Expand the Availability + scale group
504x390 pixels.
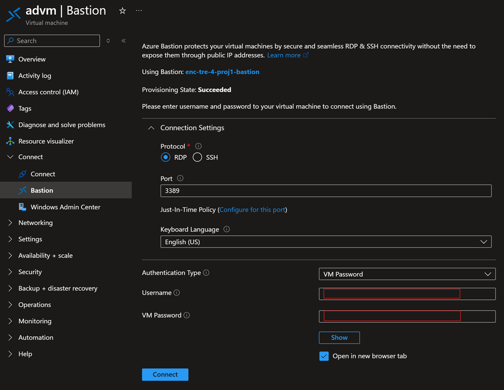coord(10,255)
